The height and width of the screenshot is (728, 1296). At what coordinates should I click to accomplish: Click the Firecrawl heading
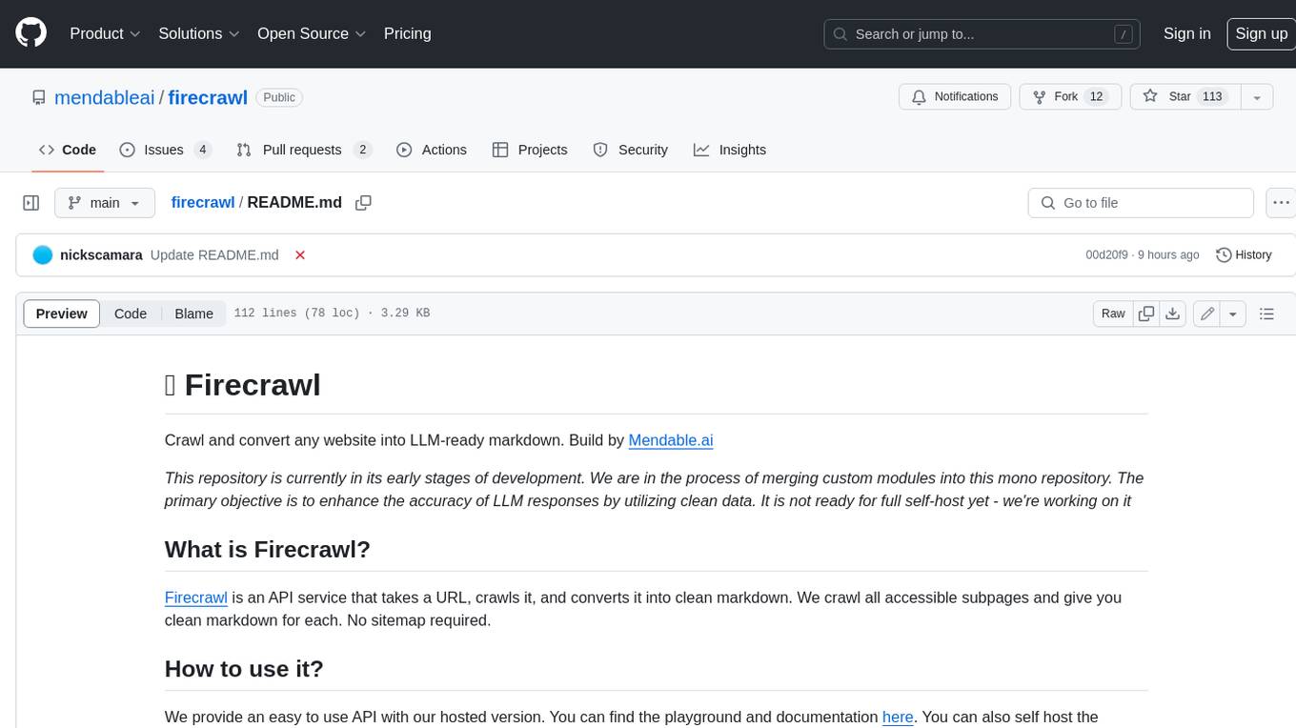click(243, 385)
